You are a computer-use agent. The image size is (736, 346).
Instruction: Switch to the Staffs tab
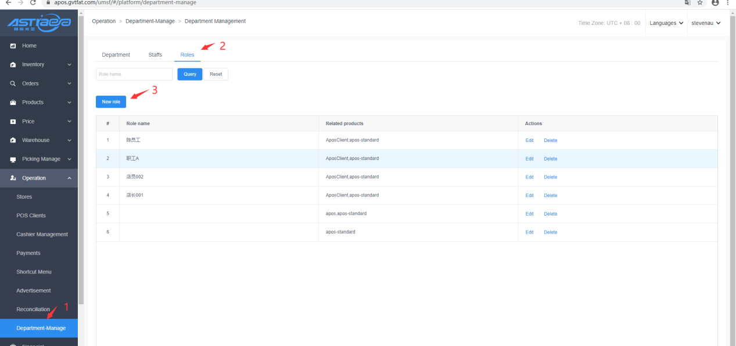click(x=155, y=55)
